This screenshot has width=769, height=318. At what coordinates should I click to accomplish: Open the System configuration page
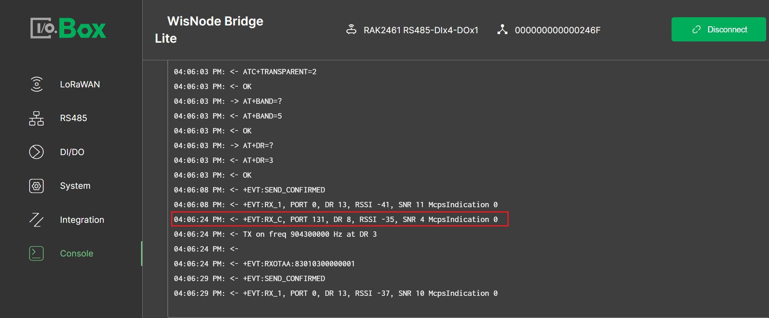pos(75,185)
